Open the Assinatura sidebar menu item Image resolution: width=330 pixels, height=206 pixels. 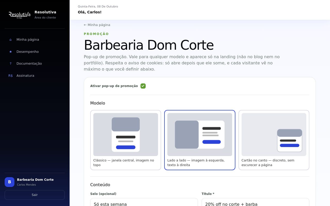click(x=35, y=76)
